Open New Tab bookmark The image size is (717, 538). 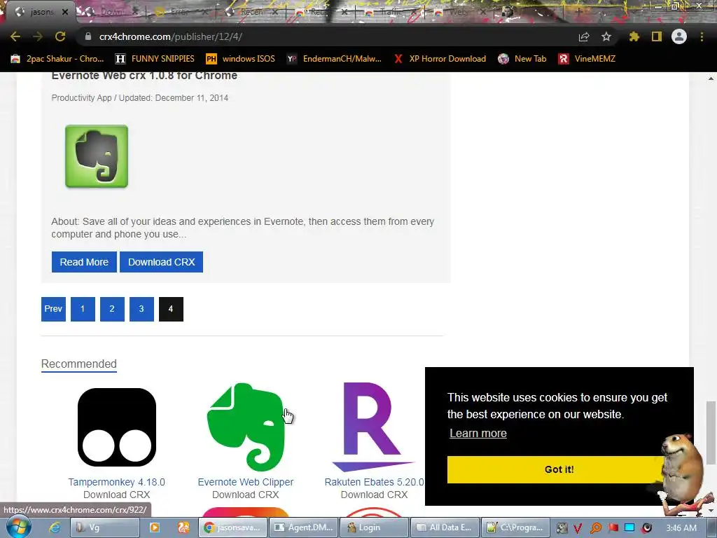pos(522,59)
